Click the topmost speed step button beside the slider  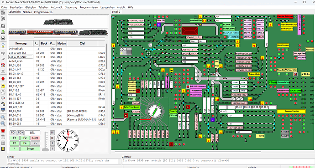[x=52, y=132]
